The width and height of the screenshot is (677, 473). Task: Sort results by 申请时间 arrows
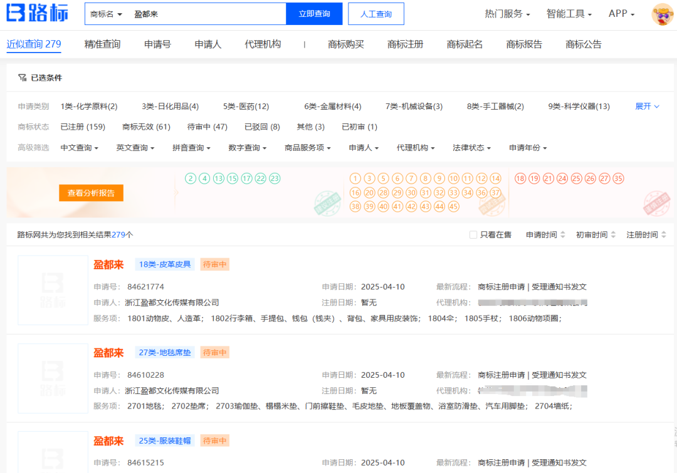tap(562, 234)
